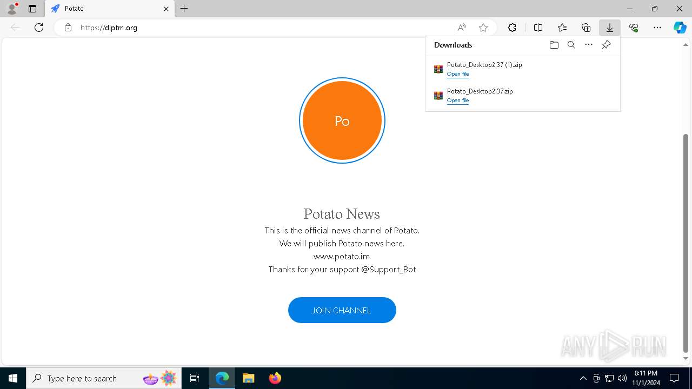Click the www.potato.im text

pos(342,257)
